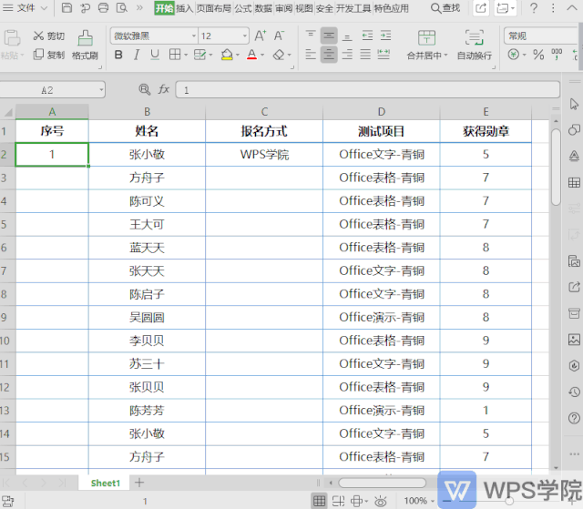The image size is (583, 509).
Task: Toggle Underline formatting
Action: click(x=155, y=55)
